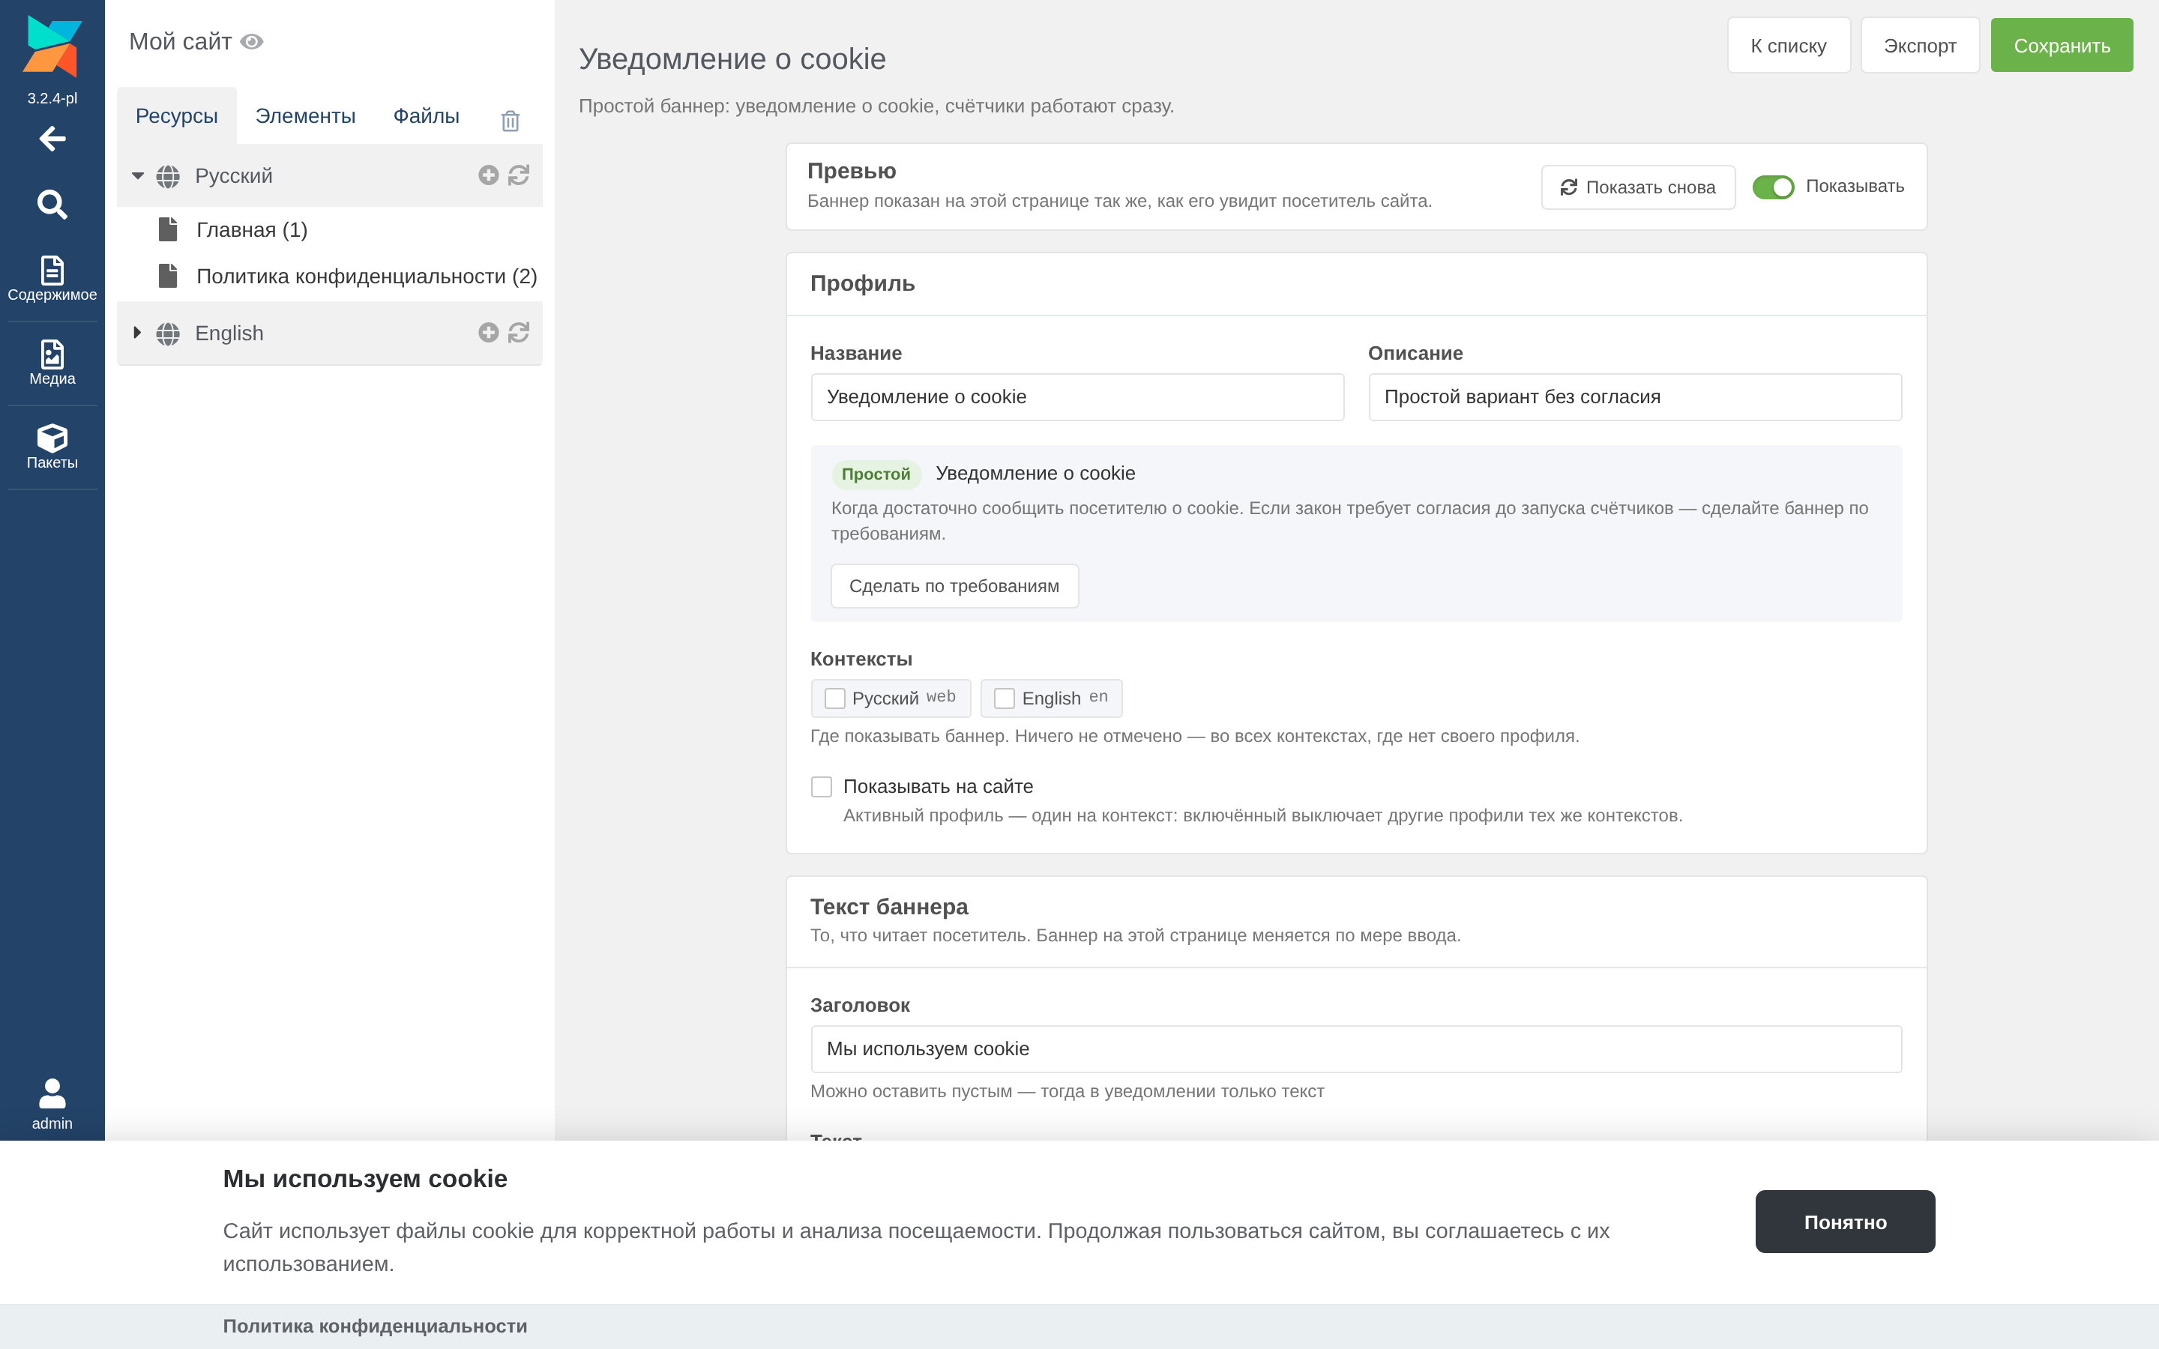Focus the Название input field
Image resolution: width=2159 pixels, height=1349 pixels.
coord(1077,397)
